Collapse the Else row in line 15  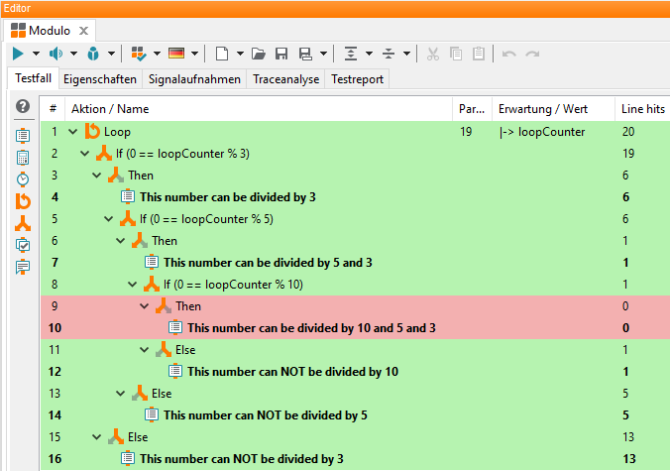pos(97,437)
